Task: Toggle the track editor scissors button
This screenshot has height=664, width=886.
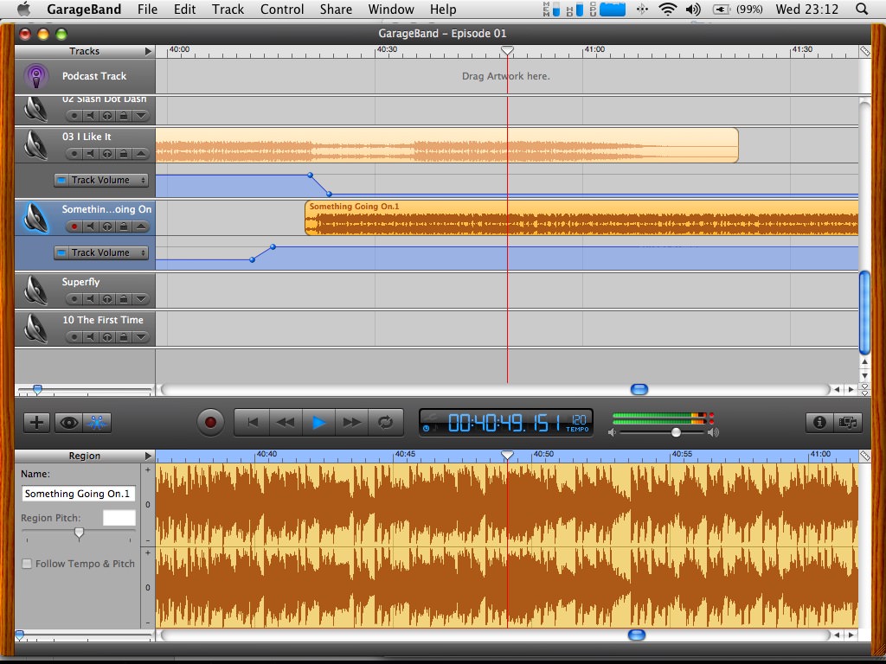Action: click(97, 422)
